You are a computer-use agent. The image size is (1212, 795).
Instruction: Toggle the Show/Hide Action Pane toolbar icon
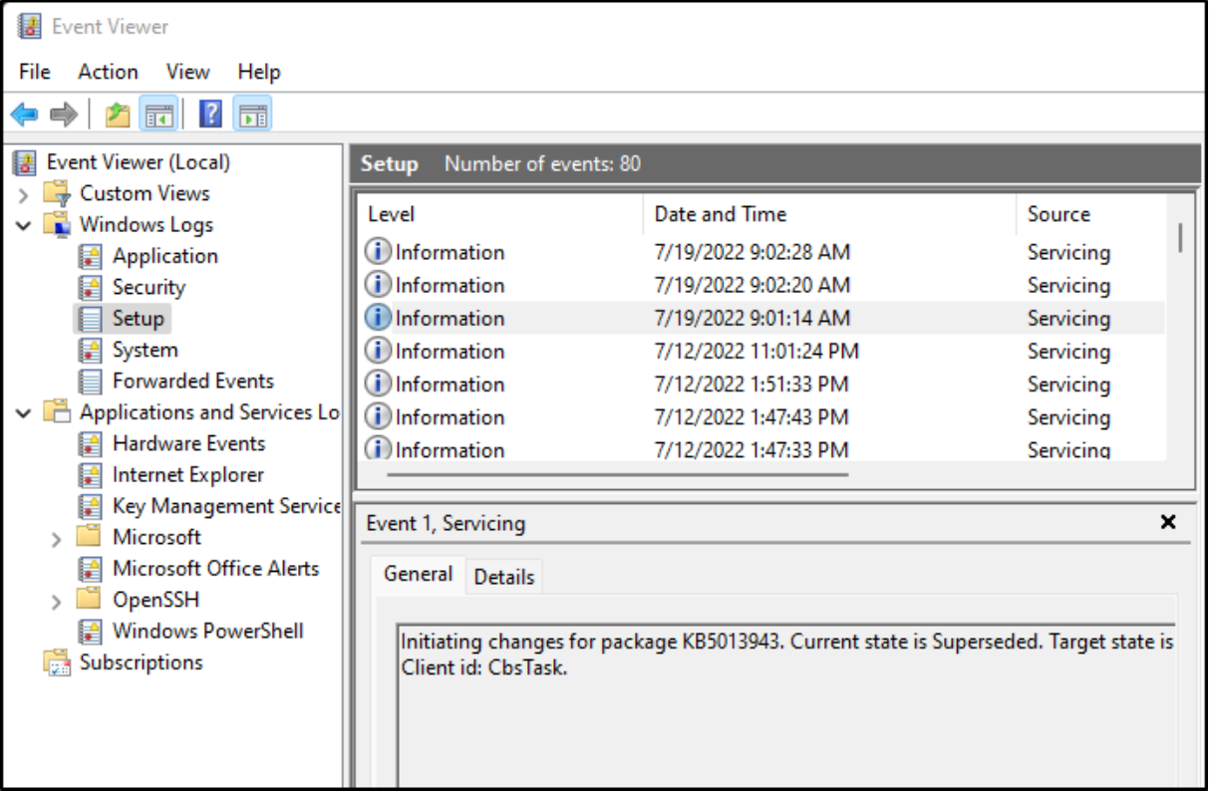click(253, 115)
